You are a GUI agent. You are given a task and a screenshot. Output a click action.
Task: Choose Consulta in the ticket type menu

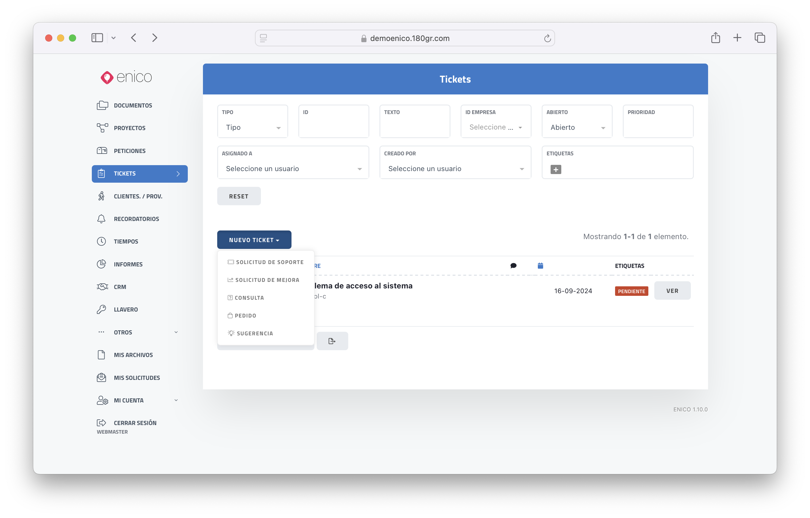tap(249, 298)
